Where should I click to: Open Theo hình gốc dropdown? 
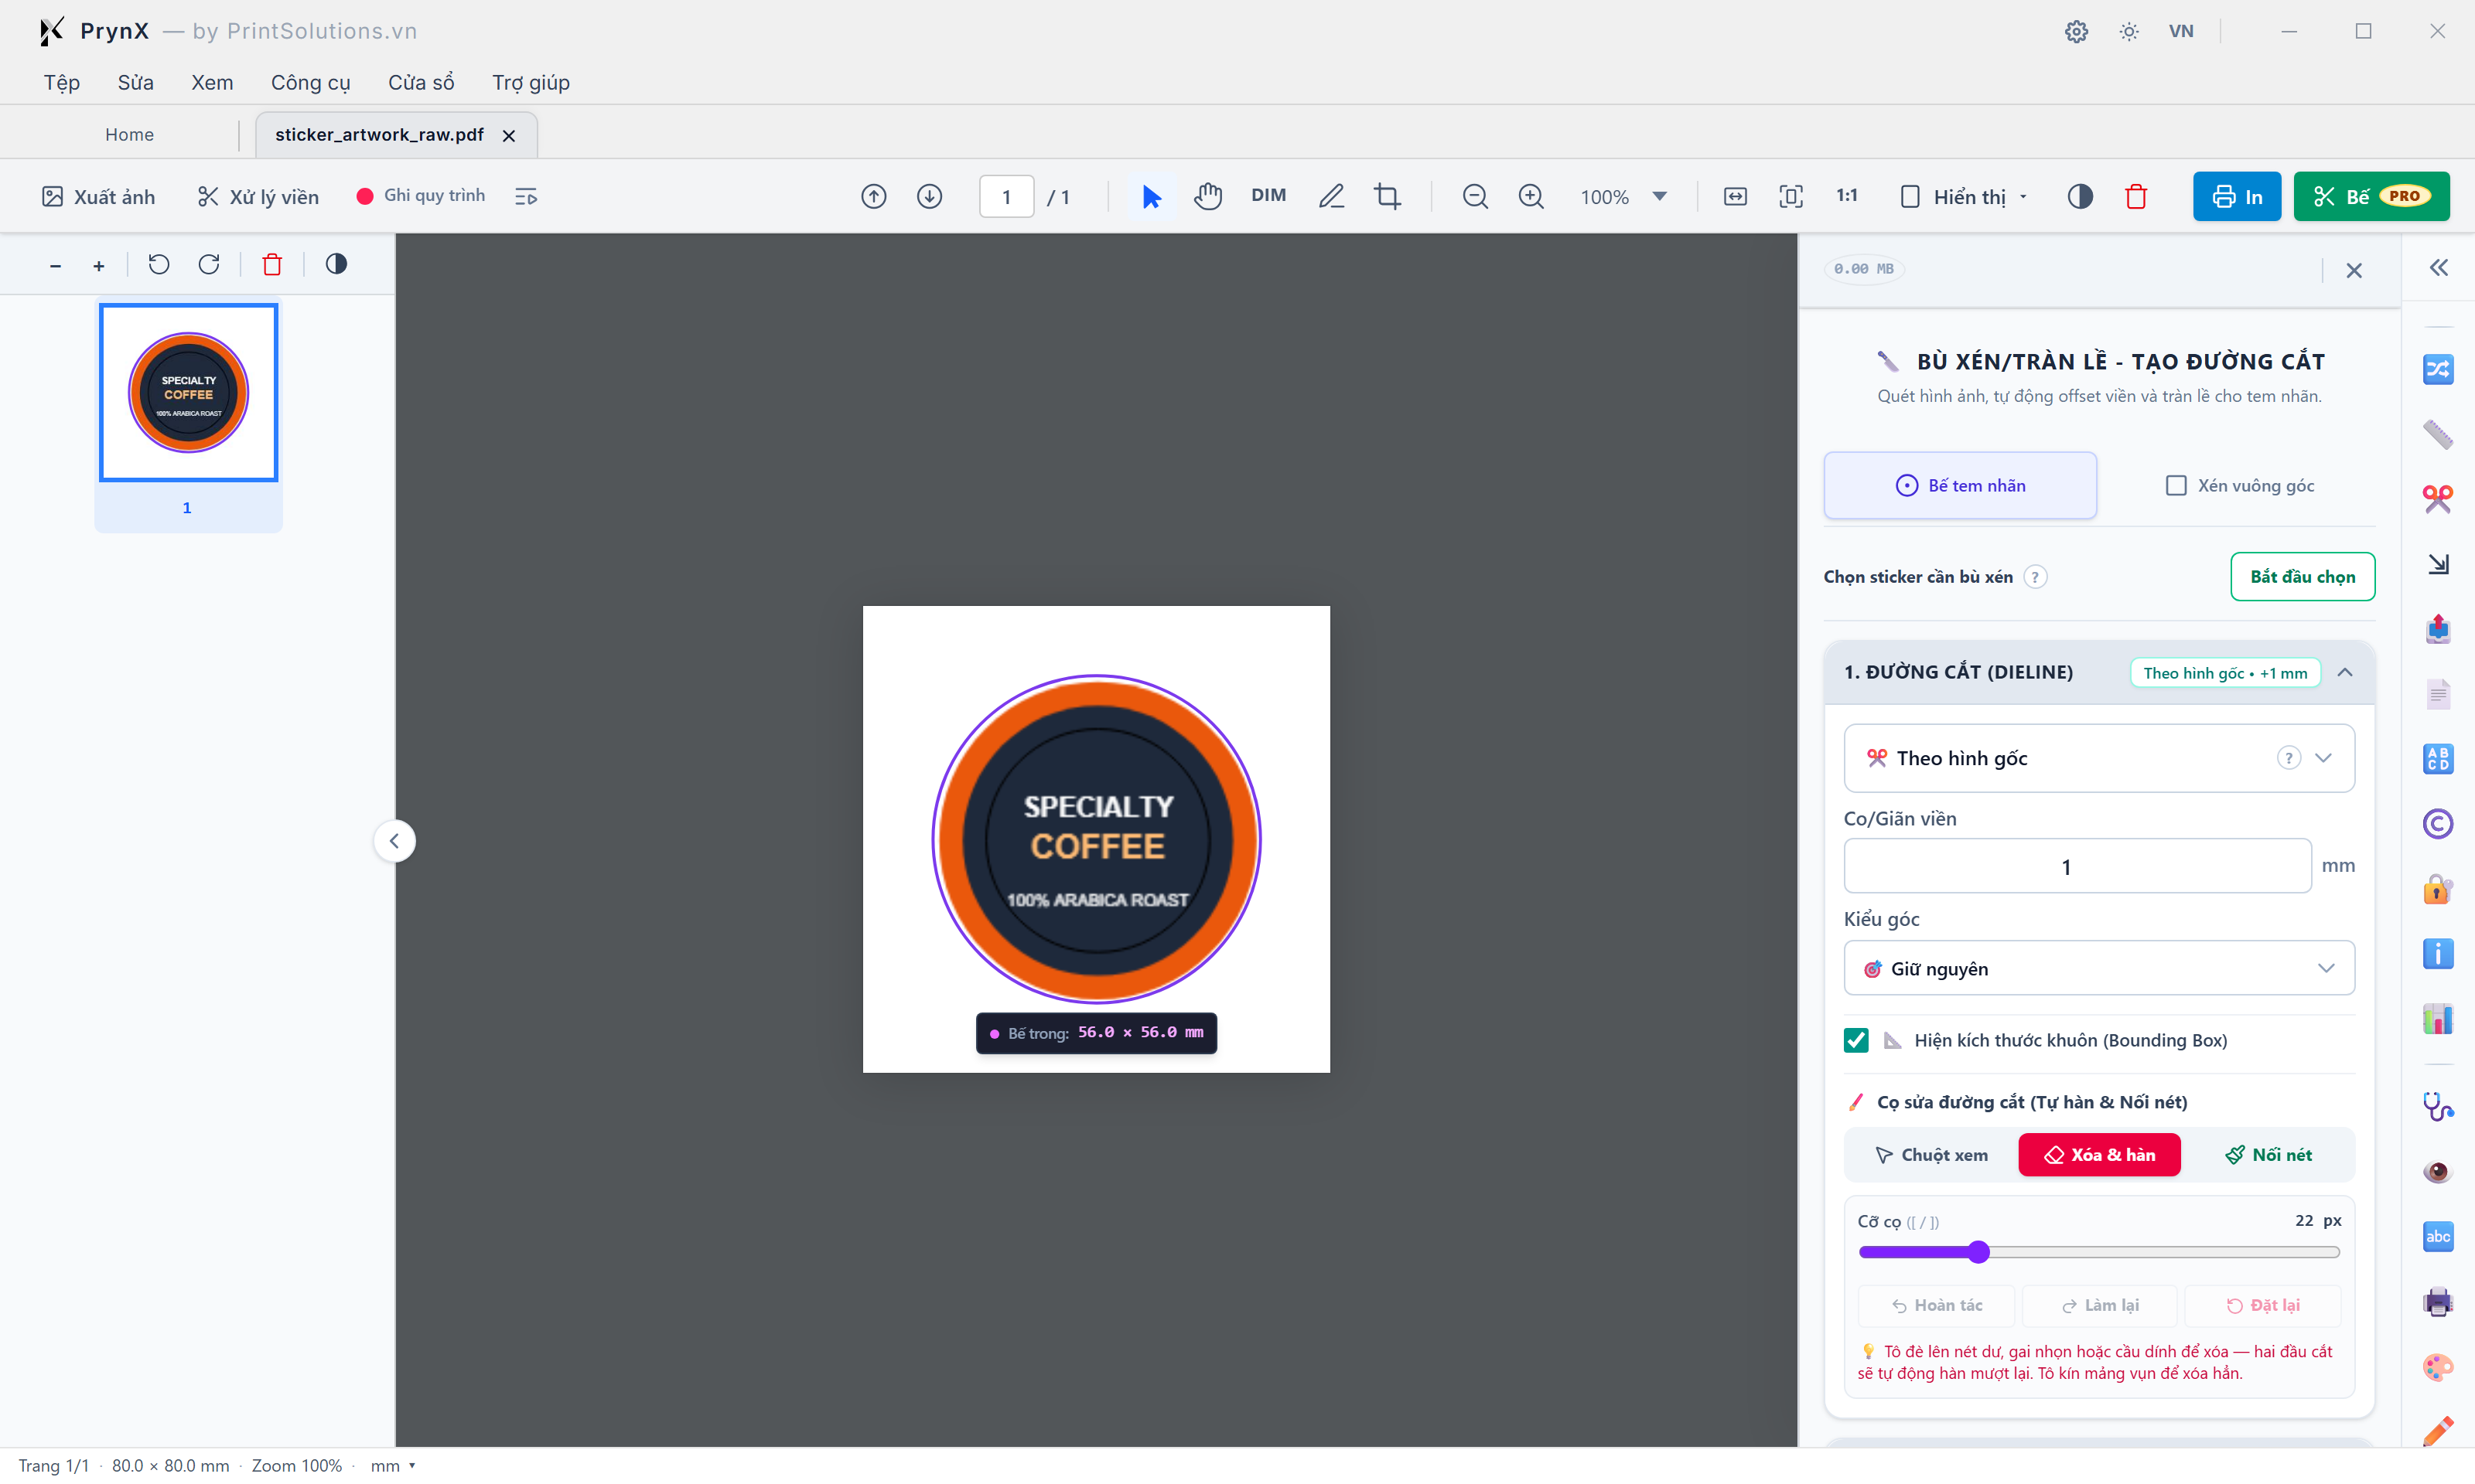(2098, 758)
